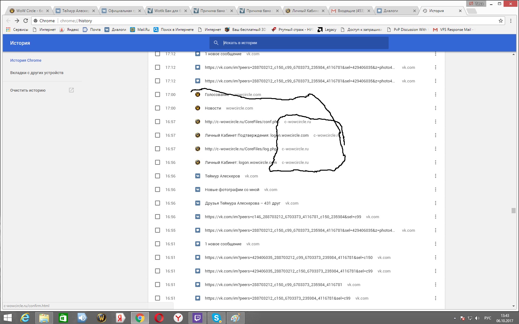The height and width of the screenshot is (324, 519).
Task: Tick the checkbox for Новости wowcircle.com entry
Action: pyautogui.click(x=158, y=108)
